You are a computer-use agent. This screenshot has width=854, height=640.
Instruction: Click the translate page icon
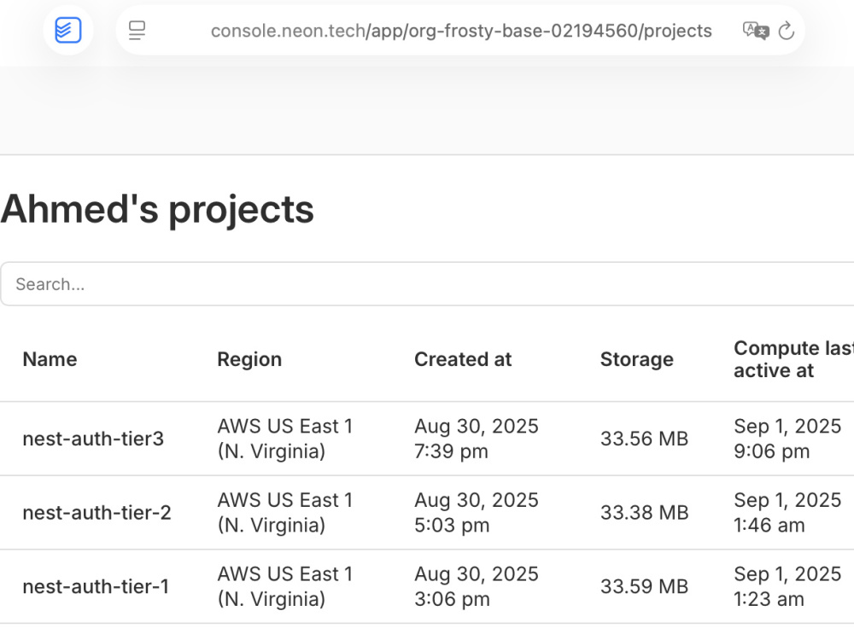[x=756, y=31]
